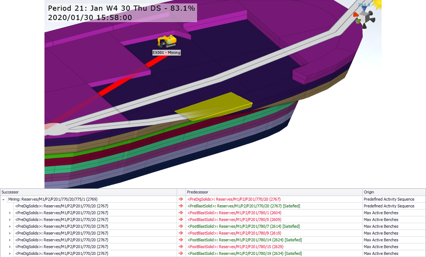Expand the PreDigSolids row for 780/9 (2619)
This screenshot has width=426, height=257.
[10, 233]
